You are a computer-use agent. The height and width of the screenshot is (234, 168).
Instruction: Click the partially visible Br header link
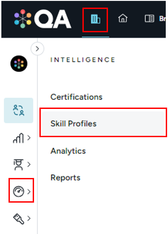tap(162, 19)
